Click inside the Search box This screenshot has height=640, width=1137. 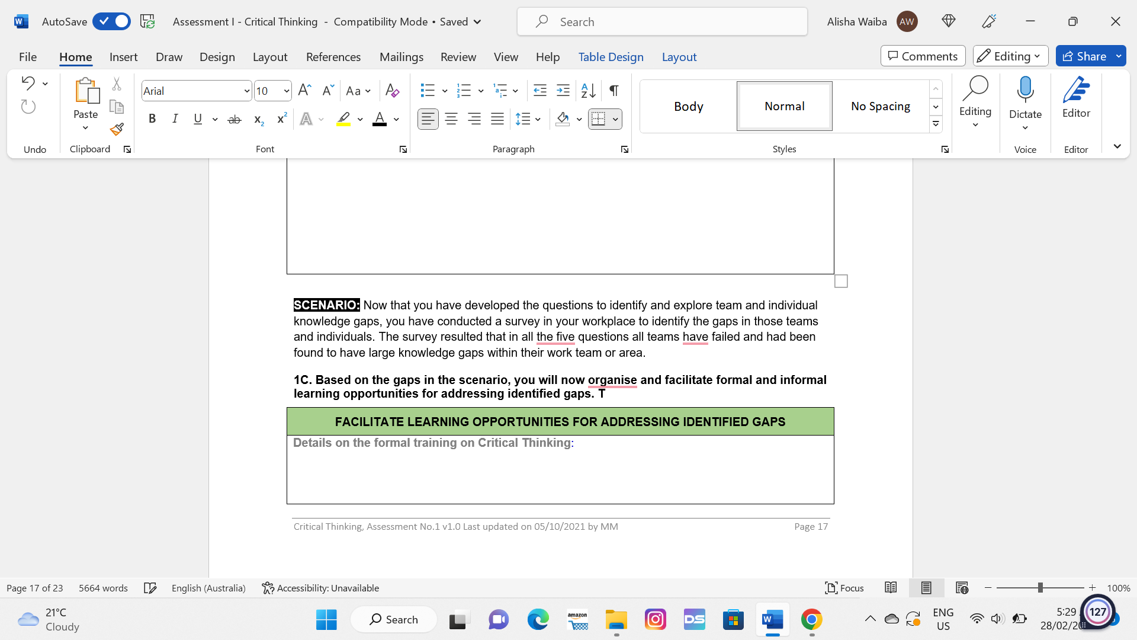661,21
